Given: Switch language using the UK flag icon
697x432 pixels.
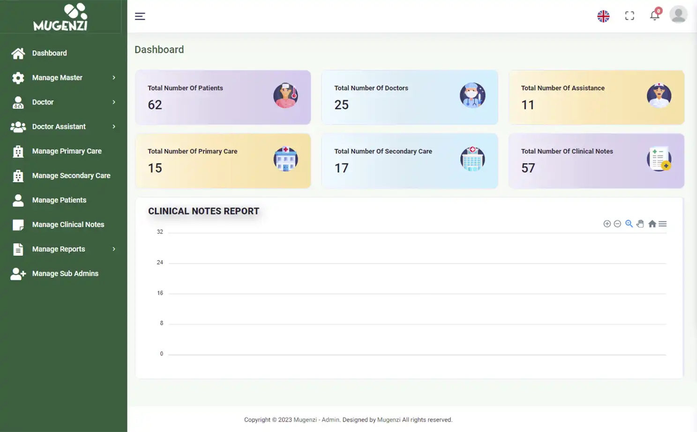Looking at the screenshot, I should [603, 15].
